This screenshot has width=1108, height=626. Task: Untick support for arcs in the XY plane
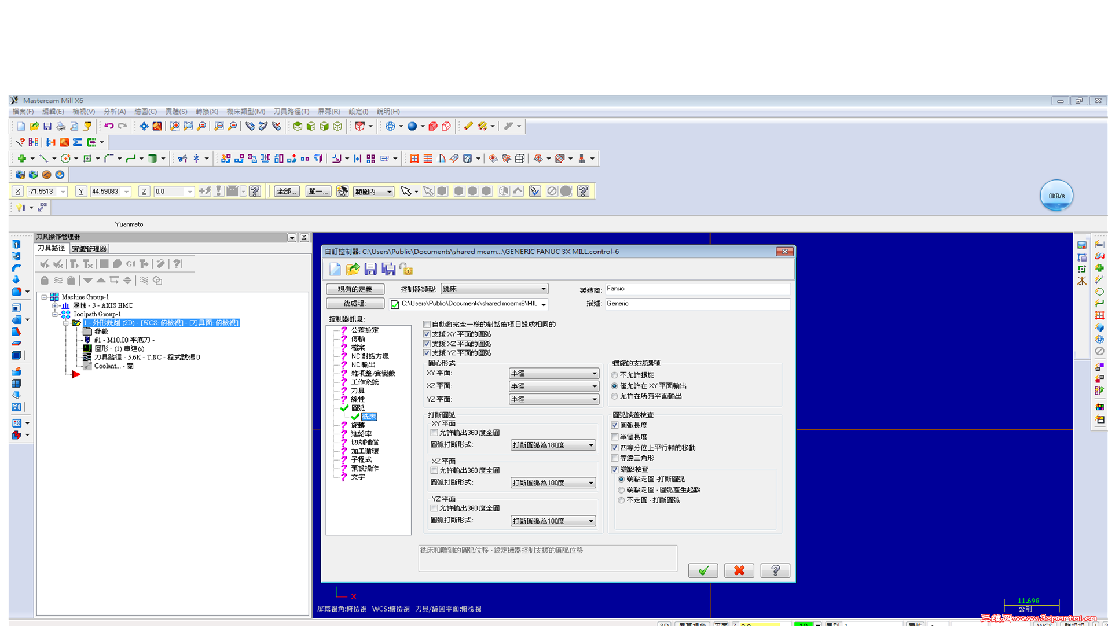[427, 334]
